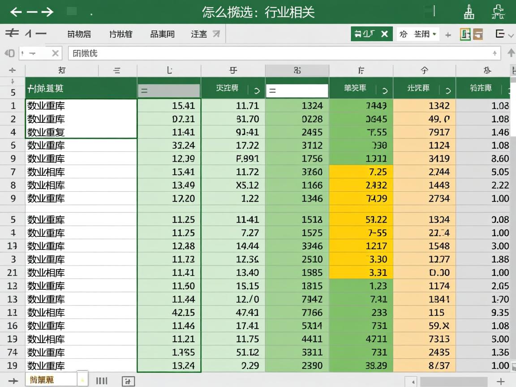Click the share icon beside the ribbon tabs

pyautogui.click(x=215, y=34)
